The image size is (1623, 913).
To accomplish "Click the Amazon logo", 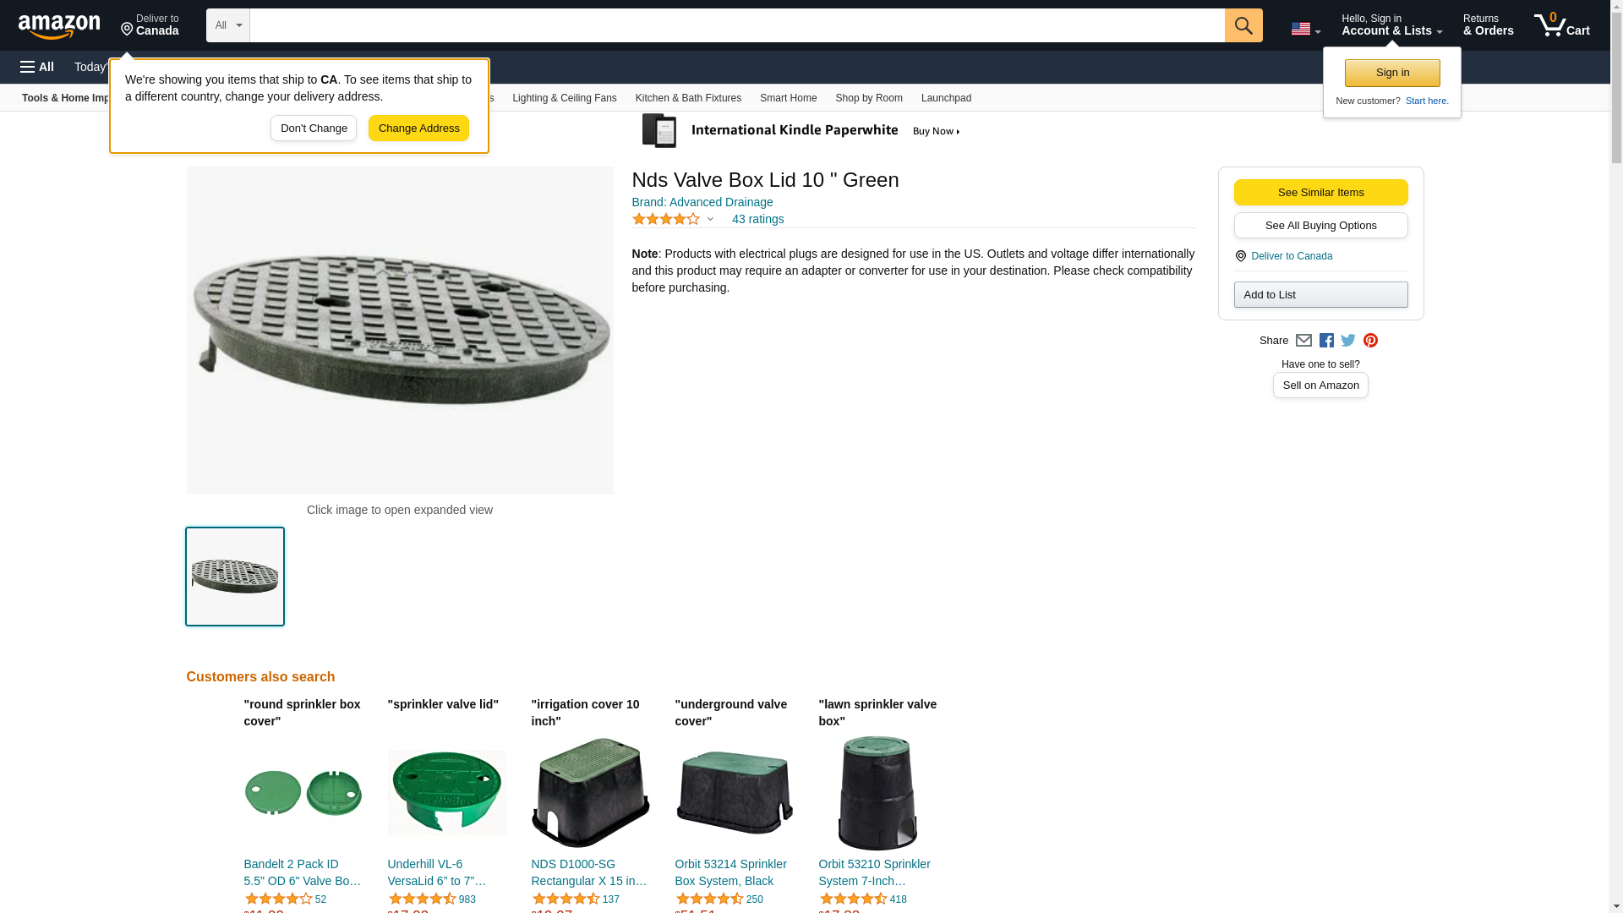I will tap(59, 26).
